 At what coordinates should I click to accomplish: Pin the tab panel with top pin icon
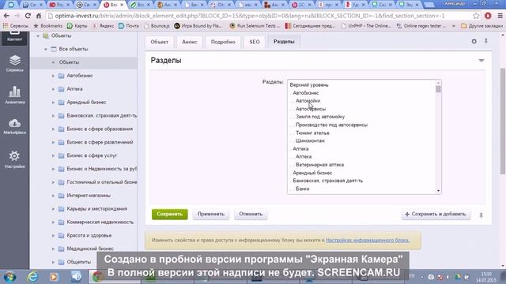pos(485,41)
